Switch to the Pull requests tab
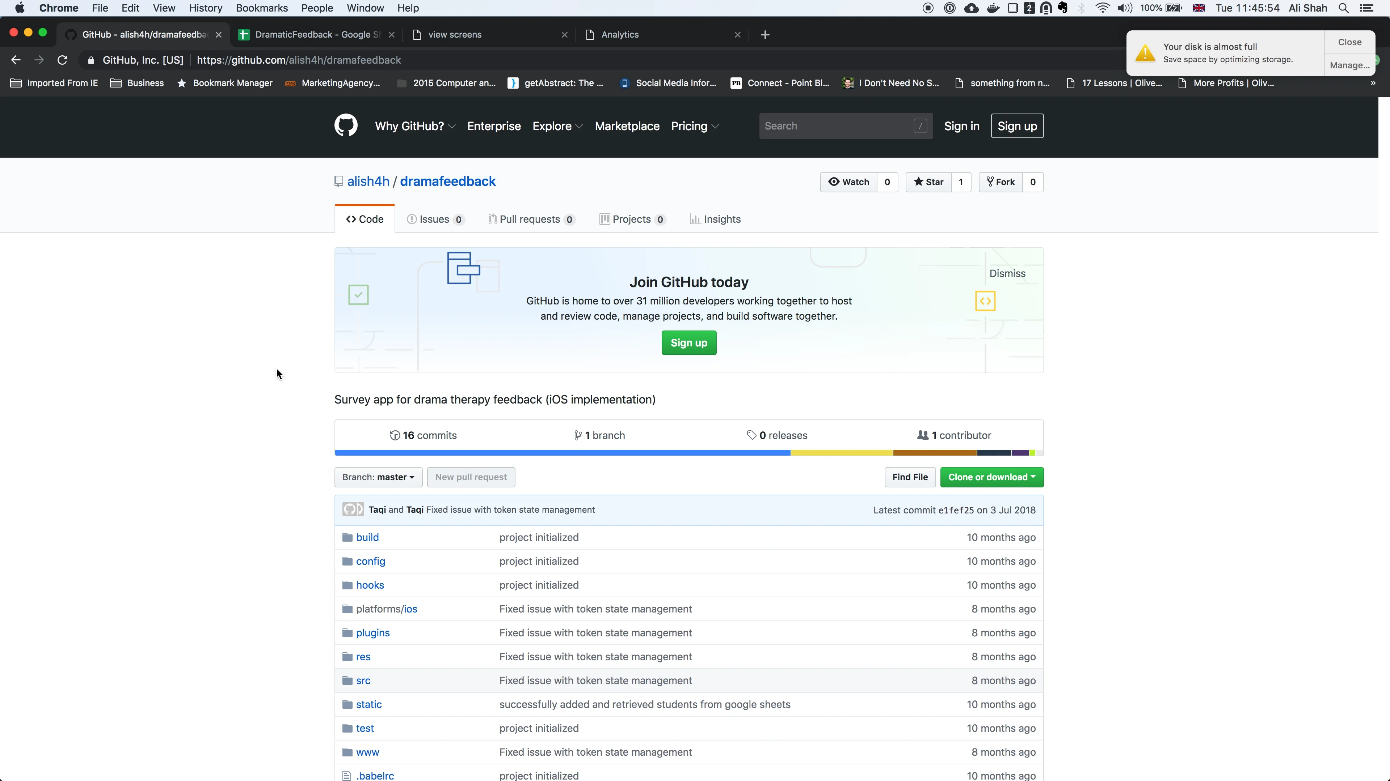Image resolution: width=1390 pixels, height=781 pixels. 531,219
